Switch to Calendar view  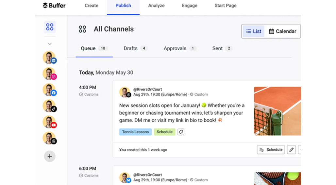283,31
